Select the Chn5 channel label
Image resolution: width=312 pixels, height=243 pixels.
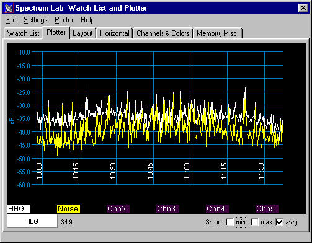click(x=267, y=209)
